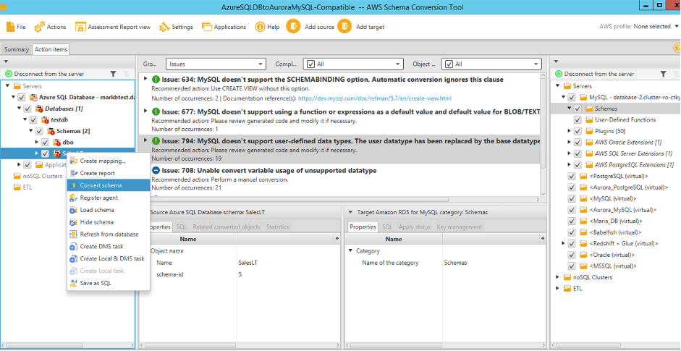
Task: Toggle the dbo schema checkbox
Action: pos(45,142)
